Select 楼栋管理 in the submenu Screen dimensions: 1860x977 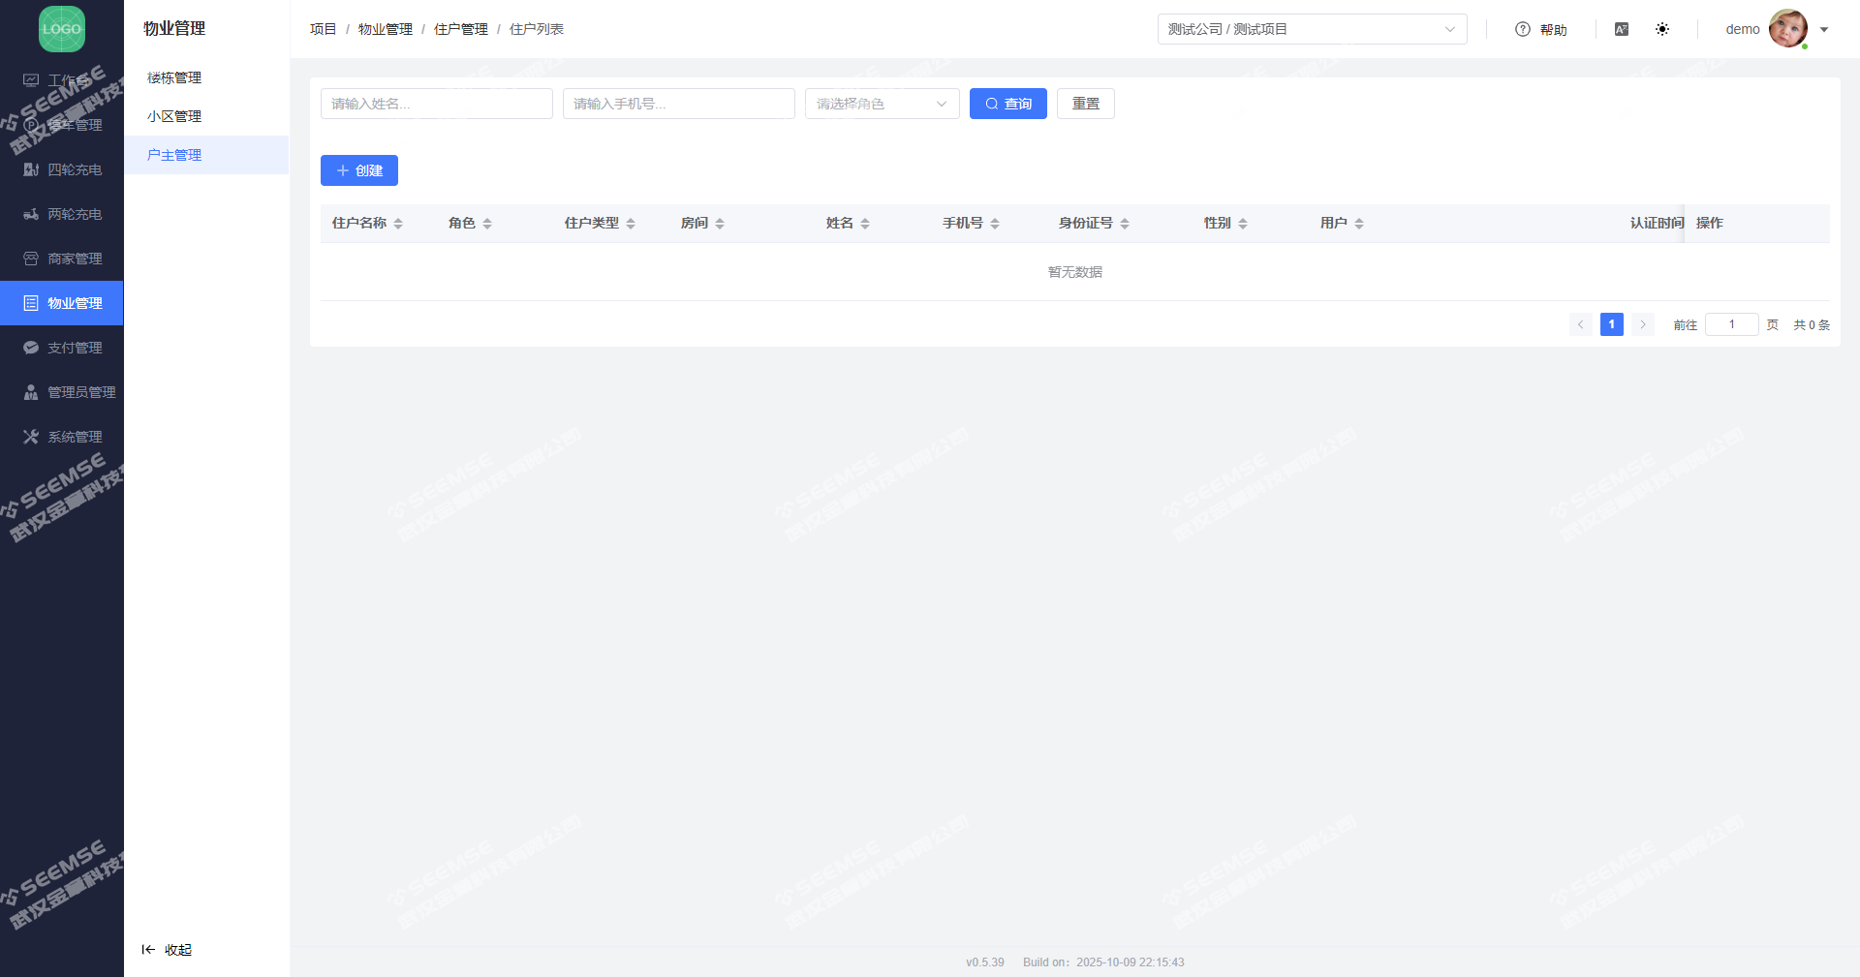point(174,77)
